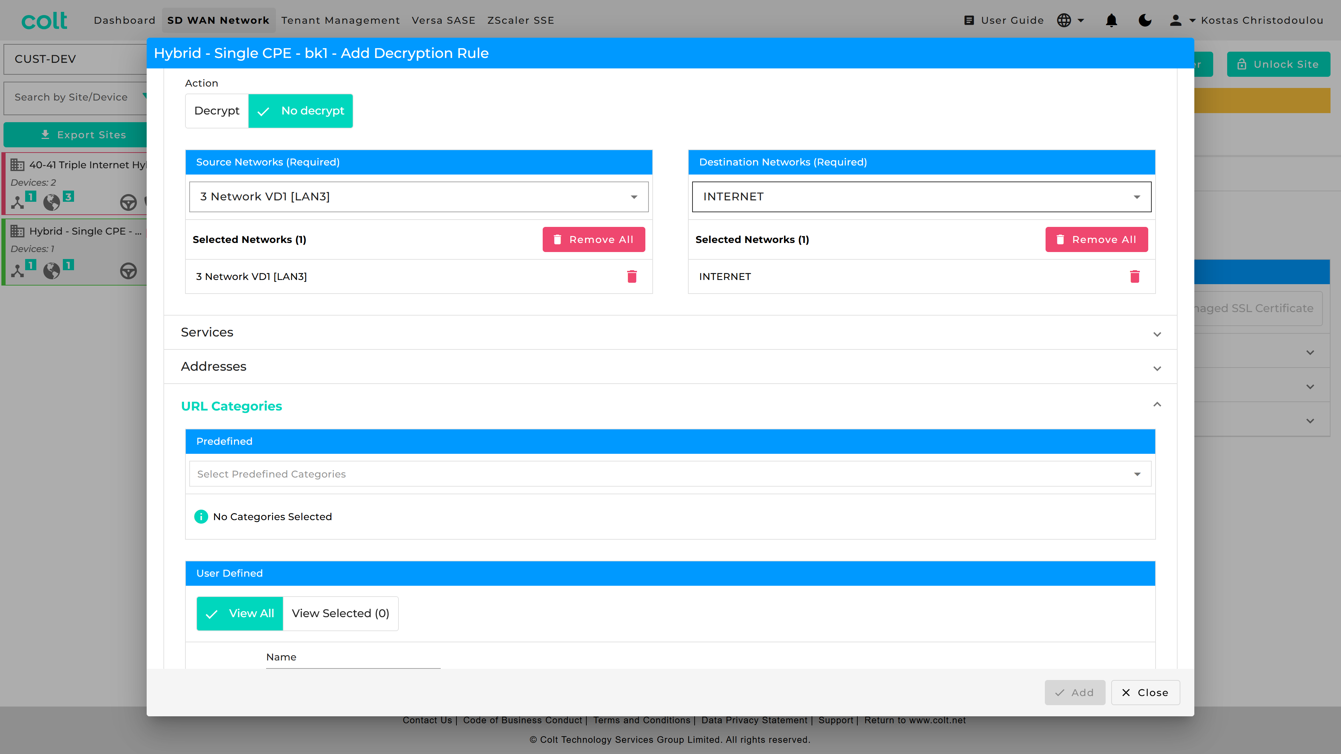The width and height of the screenshot is (1341, 754).
Task: Click globe icon on 40-41 Triple Internet site
Action: coord(52,202)
